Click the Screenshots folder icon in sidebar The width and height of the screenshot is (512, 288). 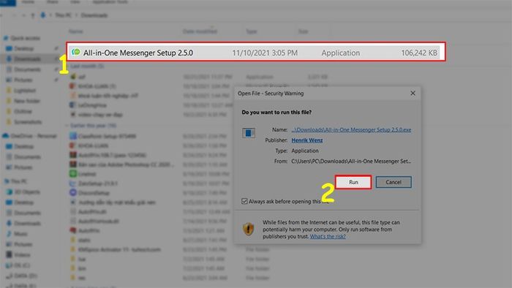[9, 121]
